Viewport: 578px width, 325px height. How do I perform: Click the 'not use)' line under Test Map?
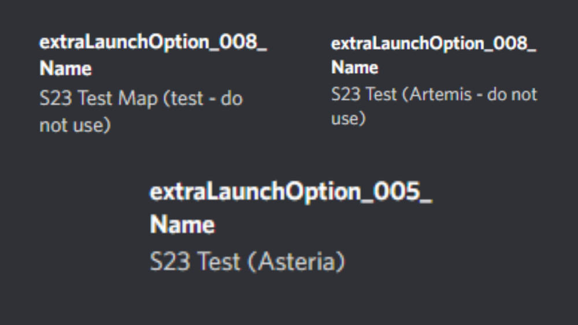75,125
